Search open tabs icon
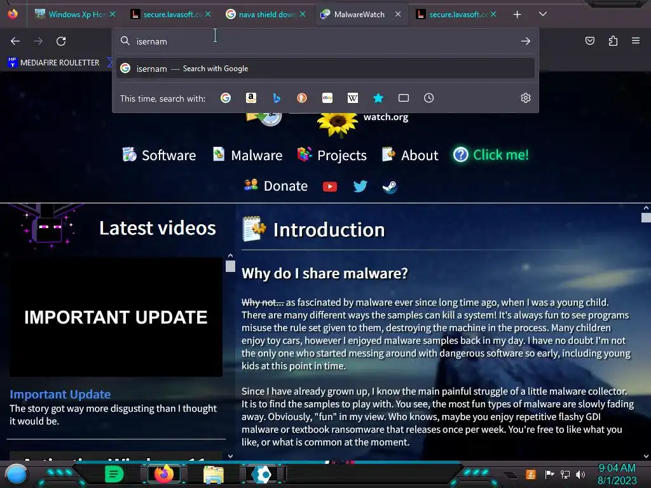This screenshot has height=488, width=651. [404, 98]
